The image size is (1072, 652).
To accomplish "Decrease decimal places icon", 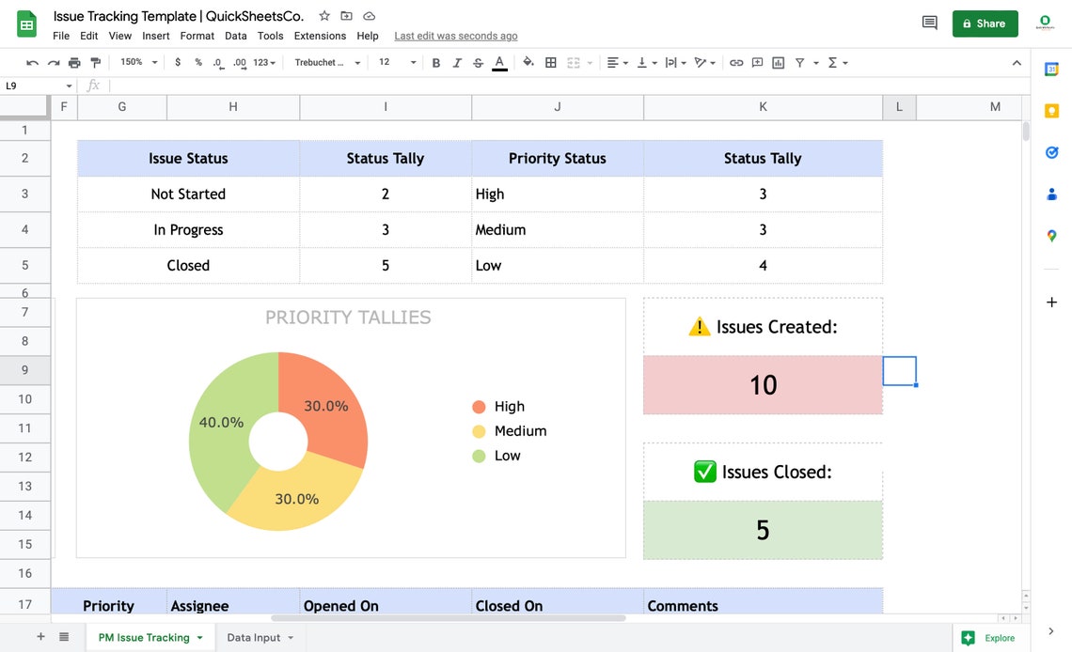I will point(217,63).
